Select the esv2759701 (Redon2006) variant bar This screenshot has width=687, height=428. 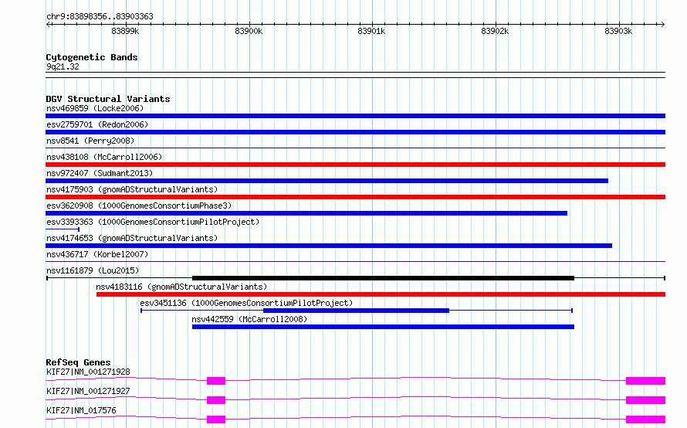(x=355, y=132)
